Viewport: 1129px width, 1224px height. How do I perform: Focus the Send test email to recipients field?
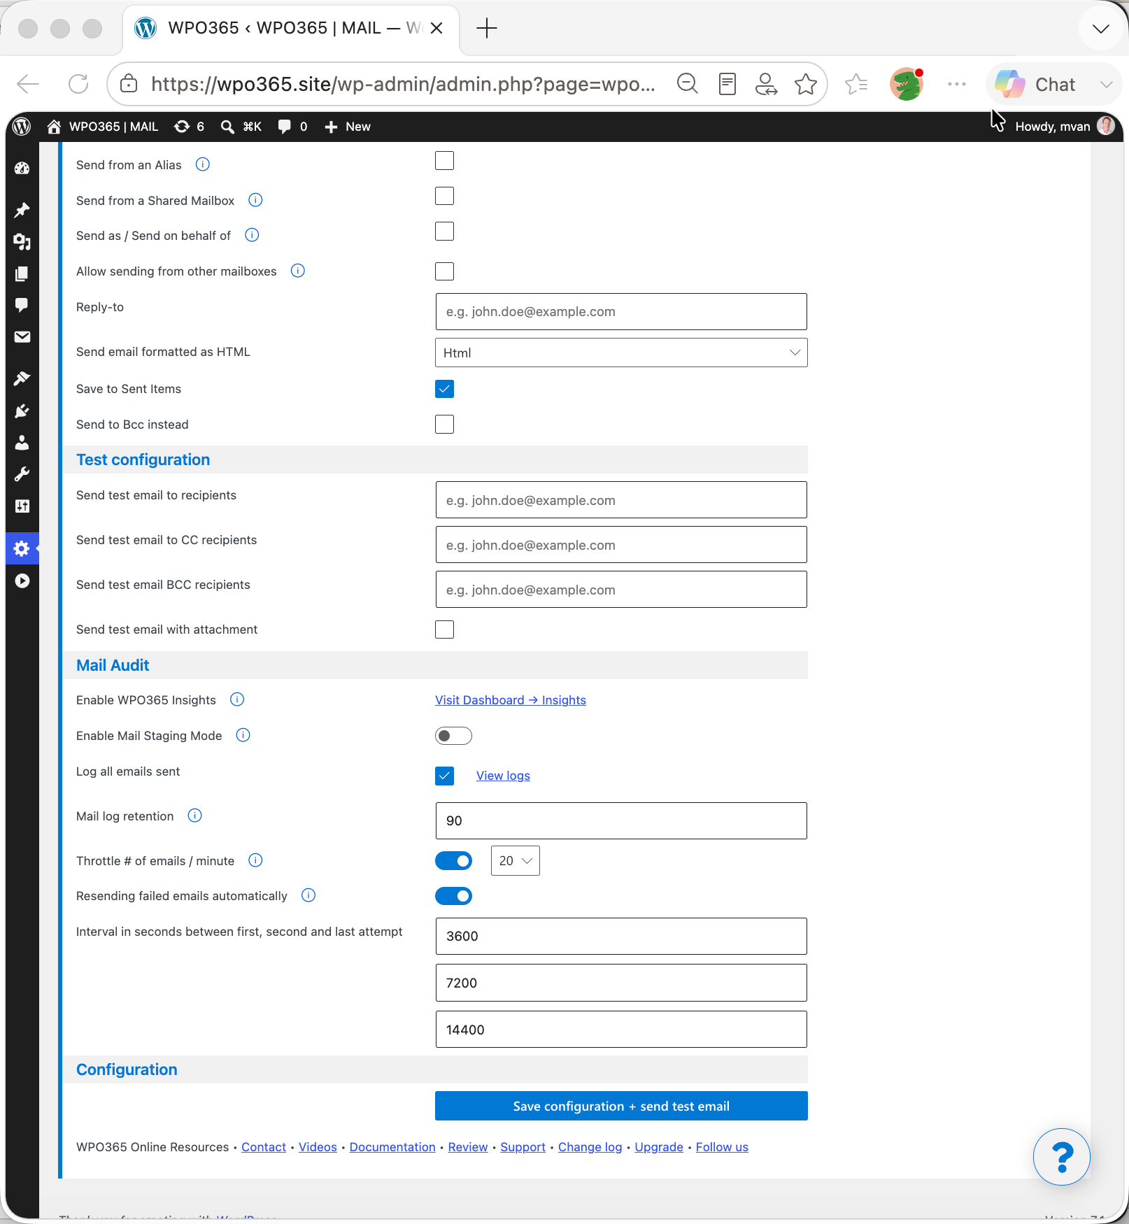click(x=621, y=500)
